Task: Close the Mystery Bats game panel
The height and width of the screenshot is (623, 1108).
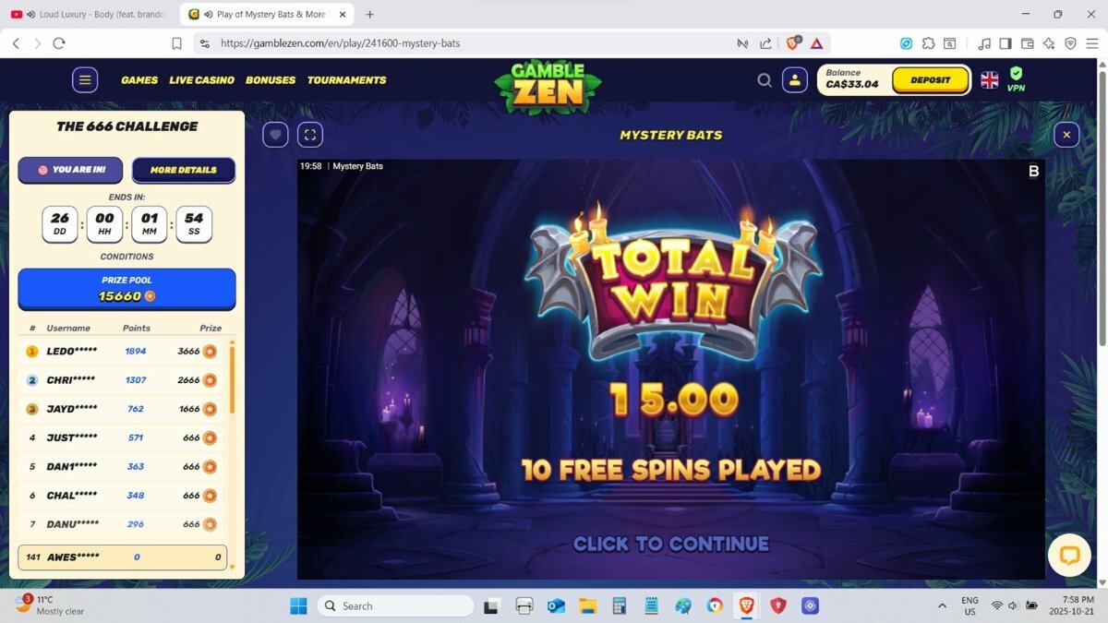Action: 1066,135
